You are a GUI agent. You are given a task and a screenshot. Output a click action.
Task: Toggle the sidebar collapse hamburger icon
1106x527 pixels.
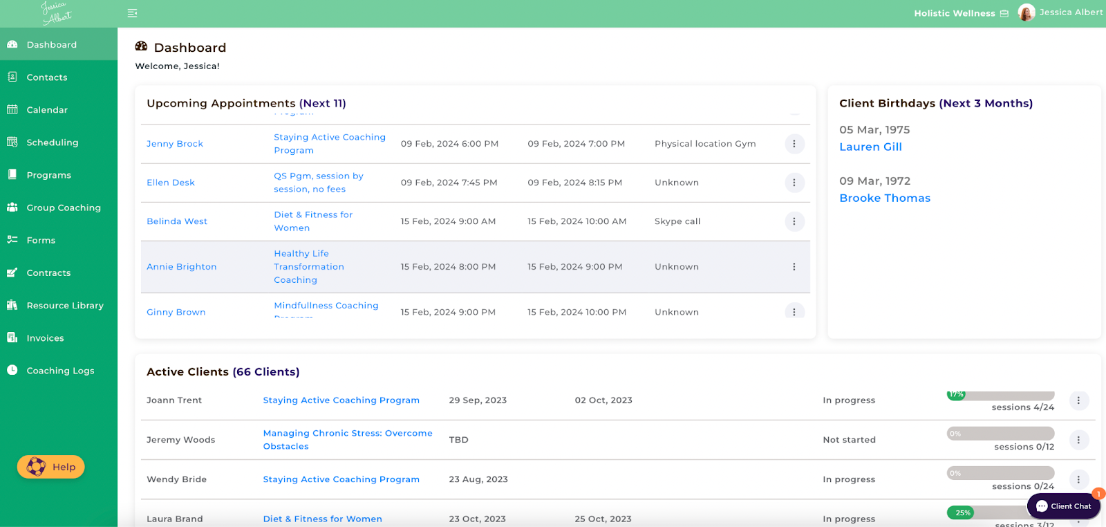[132, 13]
